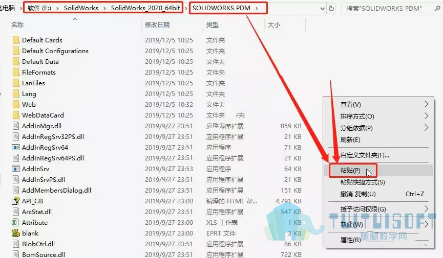This screenshot has width=443, height=258.
Task: Expand the 授予访问权限(G) submenu arrow
Action: point(426,209)
